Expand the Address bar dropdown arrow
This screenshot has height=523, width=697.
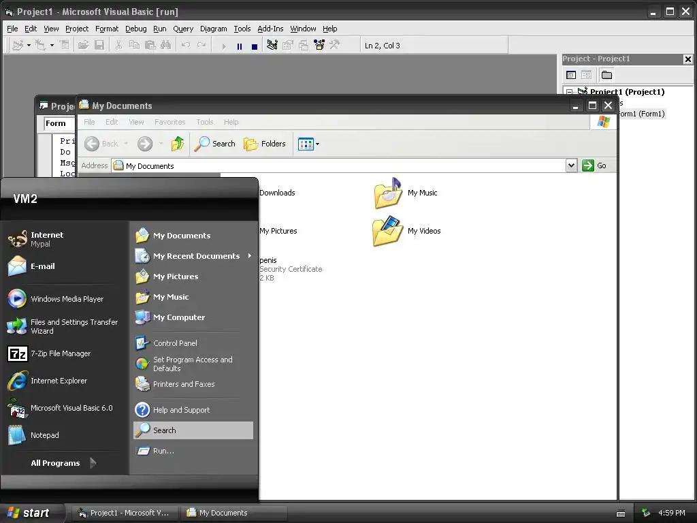click(571, 165)
